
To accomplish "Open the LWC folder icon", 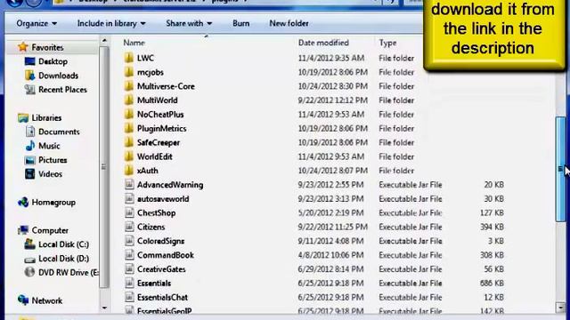I will pos(128,58).
